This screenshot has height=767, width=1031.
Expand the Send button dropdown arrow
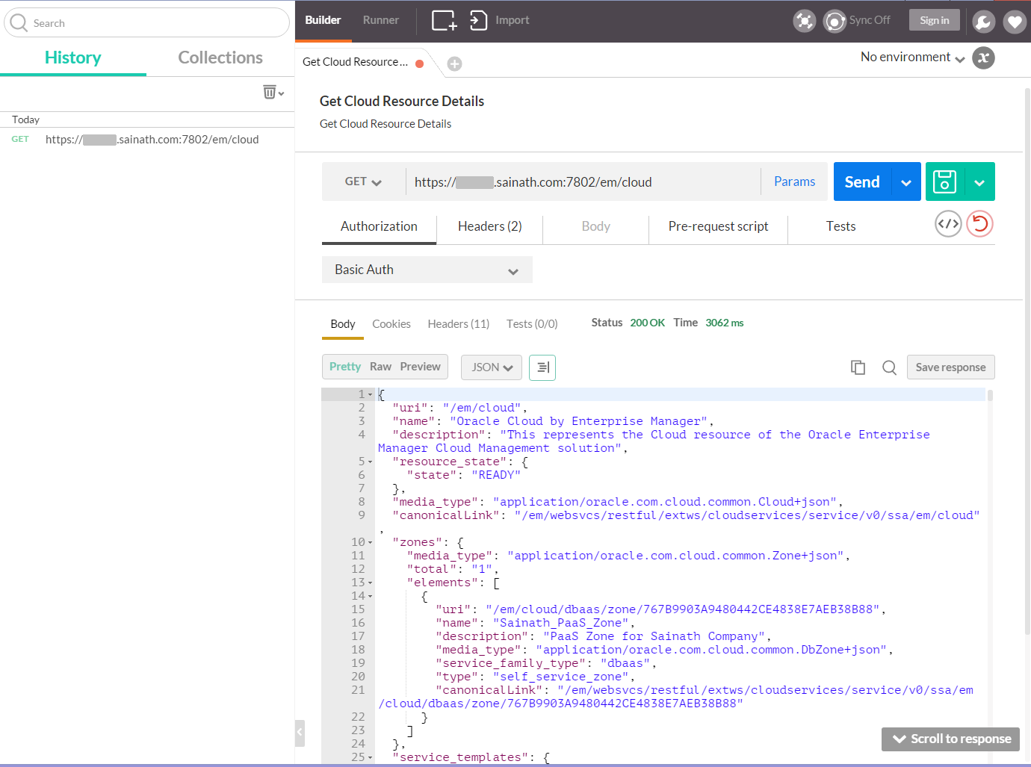(905, 181)
